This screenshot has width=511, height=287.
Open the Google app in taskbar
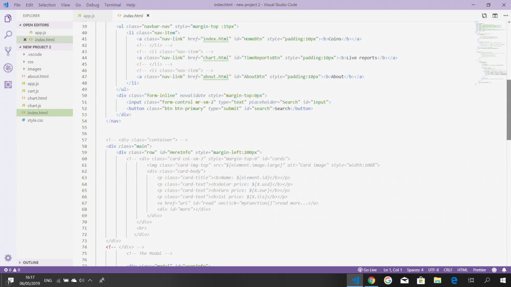click(388, 280)
